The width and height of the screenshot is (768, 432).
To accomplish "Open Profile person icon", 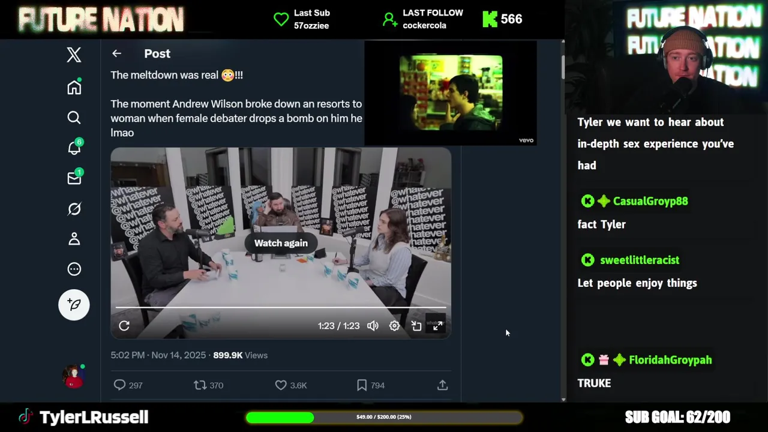I will (x=74, y=239).
